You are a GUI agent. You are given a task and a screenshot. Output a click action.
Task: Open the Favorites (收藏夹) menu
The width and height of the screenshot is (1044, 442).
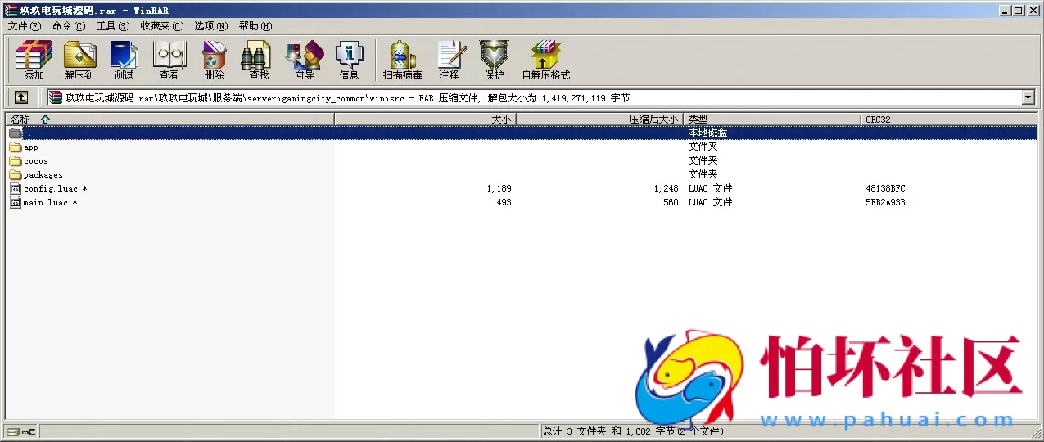[161, 26]
